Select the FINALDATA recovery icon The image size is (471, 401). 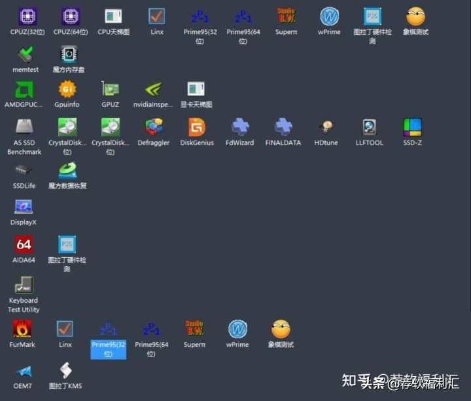point(283,127)
